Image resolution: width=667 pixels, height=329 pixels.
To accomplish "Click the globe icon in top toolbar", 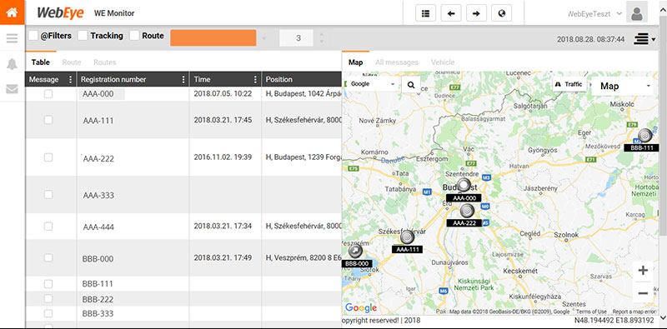I will (x=502, y=13).
